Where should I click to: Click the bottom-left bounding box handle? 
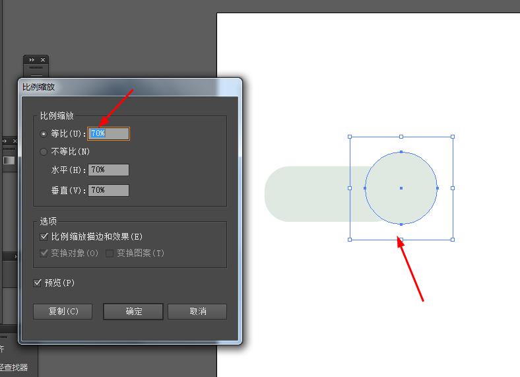tap(350, 240)
